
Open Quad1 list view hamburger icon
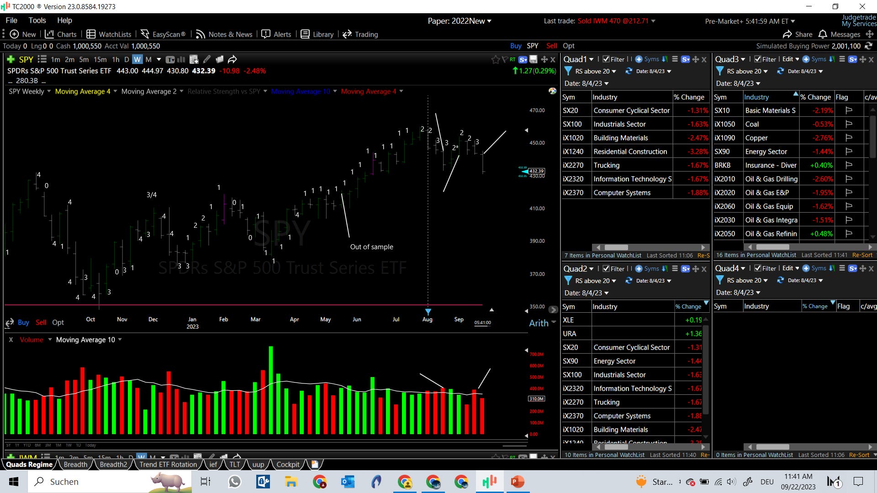675,59
